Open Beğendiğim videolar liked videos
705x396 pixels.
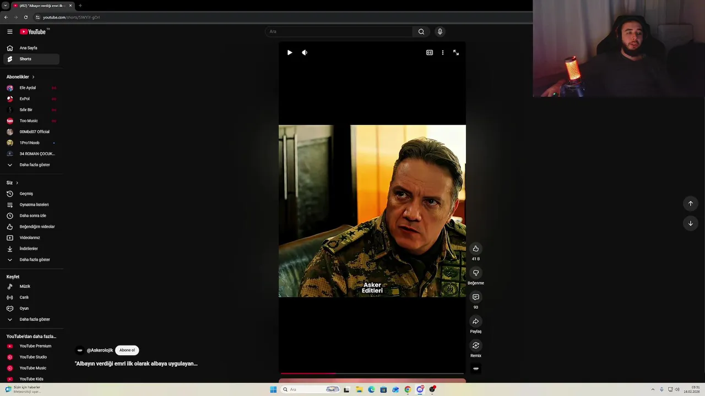pos(31,227)
